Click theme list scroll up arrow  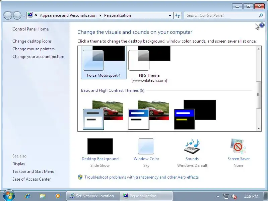[x=259, y=49]
